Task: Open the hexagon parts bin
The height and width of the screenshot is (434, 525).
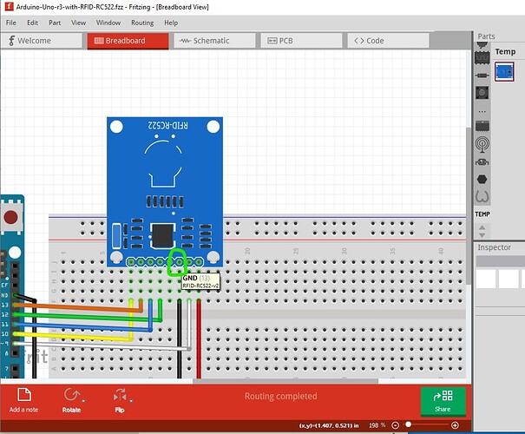Action: [482, 180]
